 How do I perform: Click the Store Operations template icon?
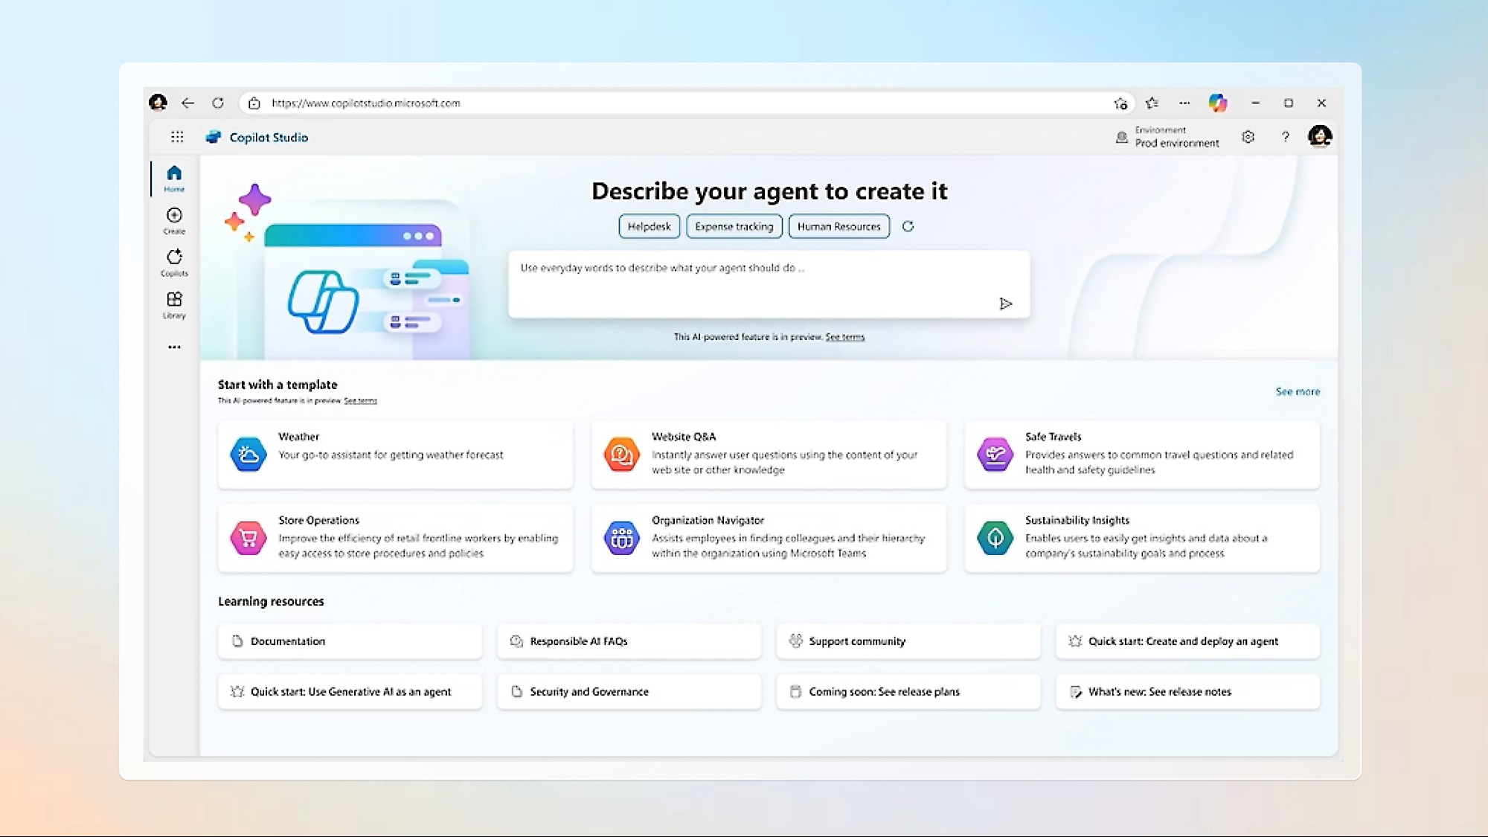pos(248,537)
